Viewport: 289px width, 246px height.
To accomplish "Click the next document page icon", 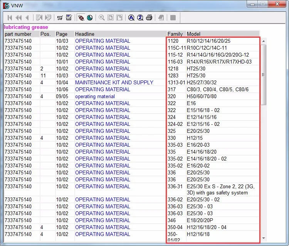I will [x=48, y=18].
